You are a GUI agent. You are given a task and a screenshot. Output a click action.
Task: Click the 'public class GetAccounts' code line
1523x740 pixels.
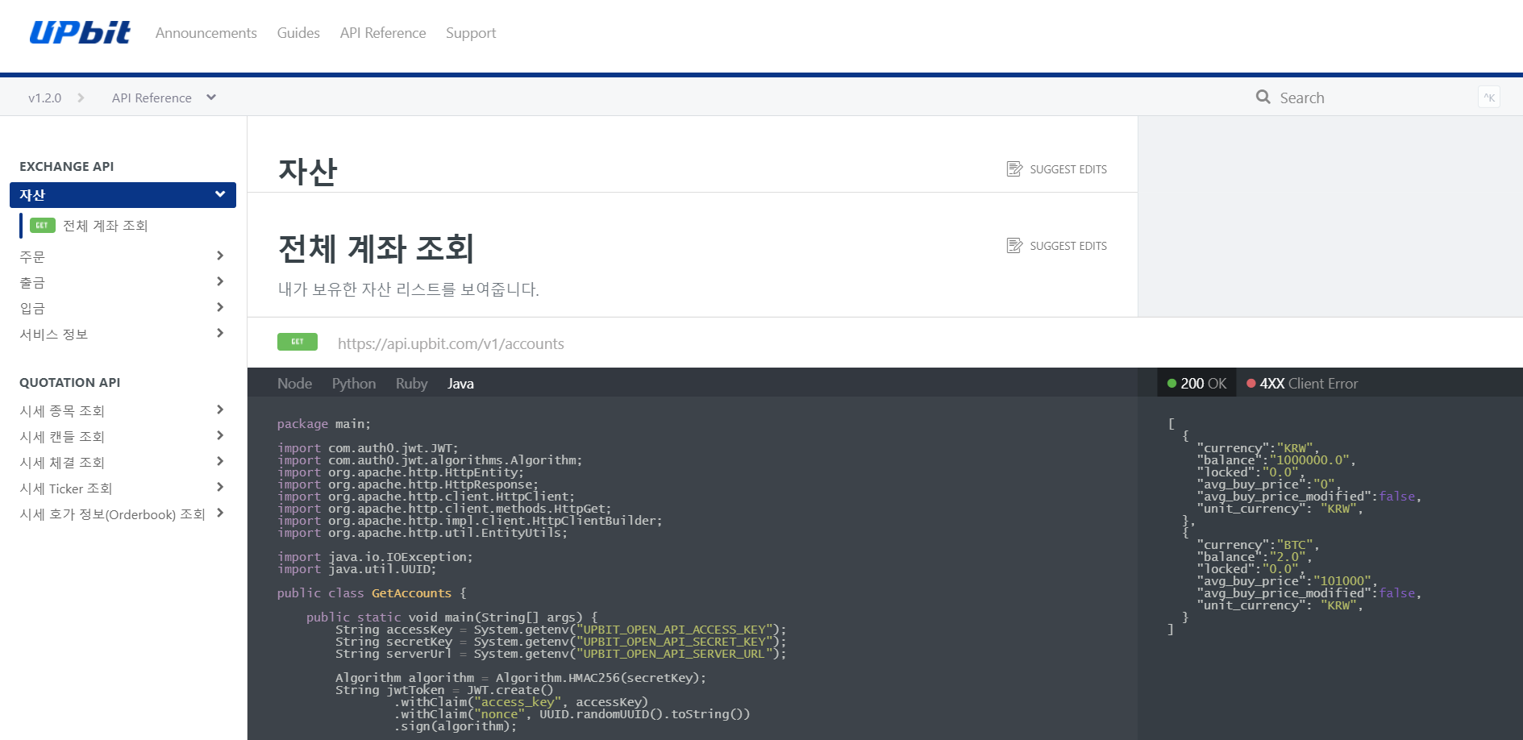point(372,593)
